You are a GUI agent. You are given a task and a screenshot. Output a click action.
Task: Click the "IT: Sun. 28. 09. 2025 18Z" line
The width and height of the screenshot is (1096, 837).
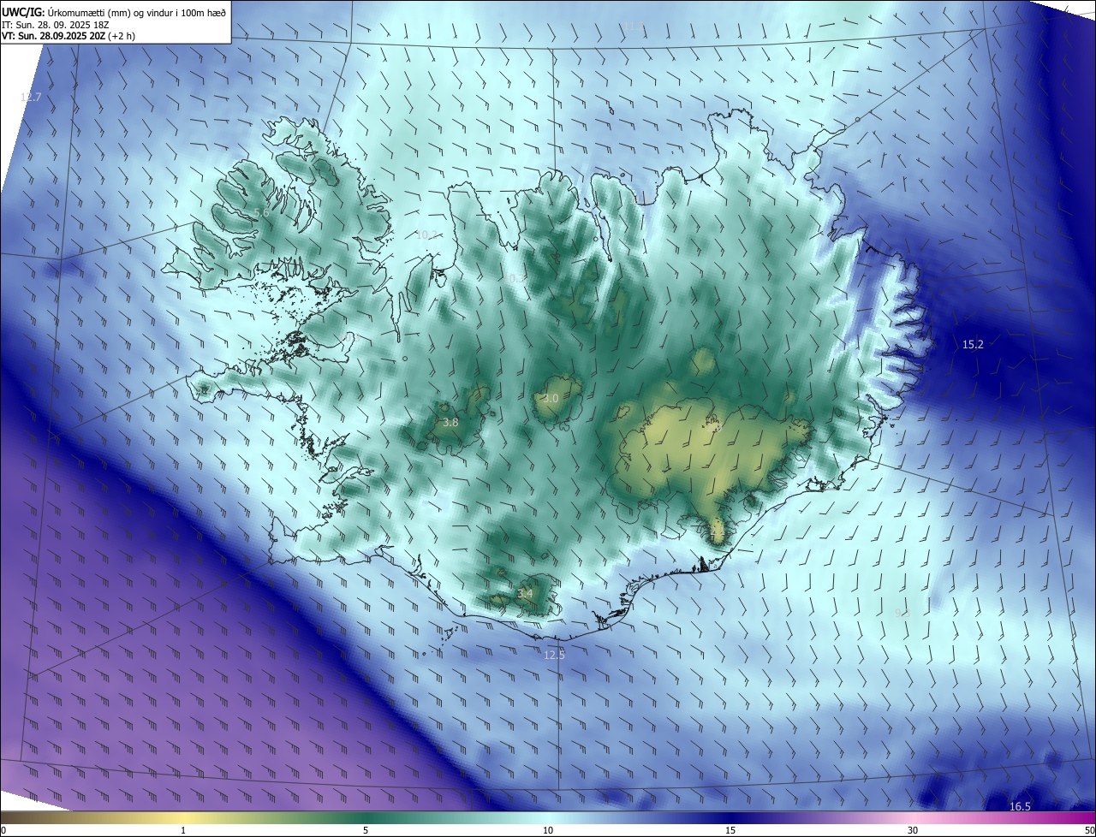tap(56, 25)
